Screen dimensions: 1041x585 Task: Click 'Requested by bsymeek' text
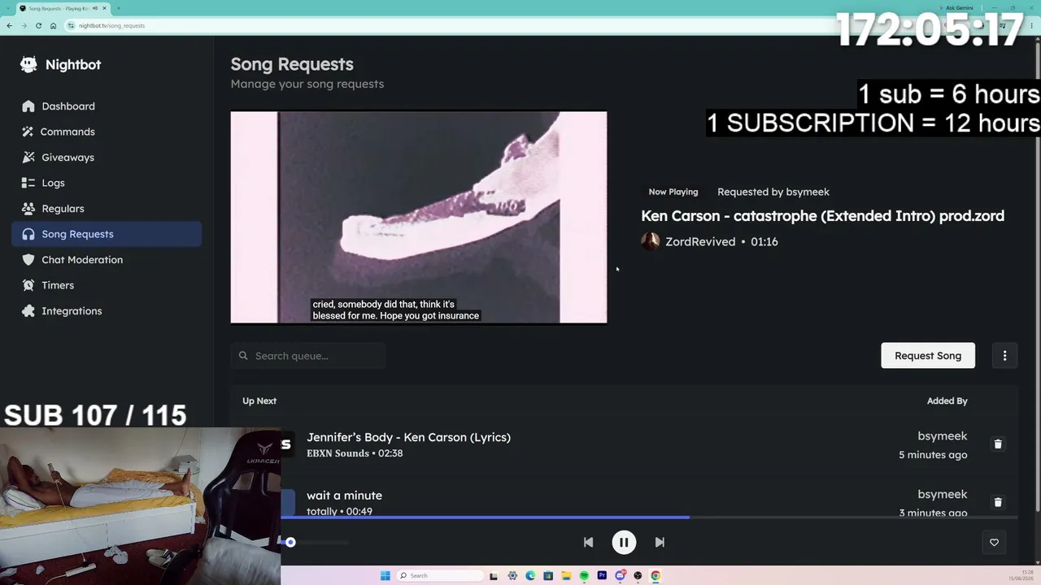(x=773, y=192)
